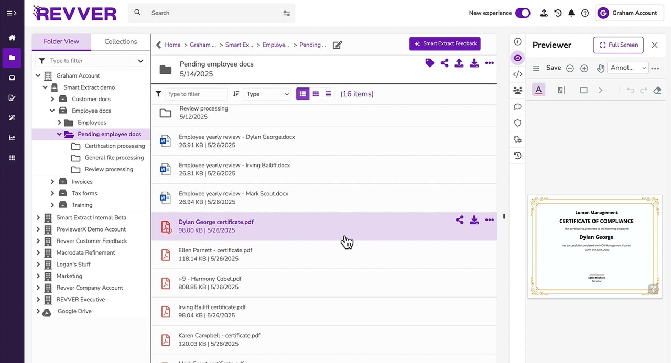The height and width of the screenshot is (363, 671).
Task: Share Dylan George certificate.pdf
Action: 460,220
